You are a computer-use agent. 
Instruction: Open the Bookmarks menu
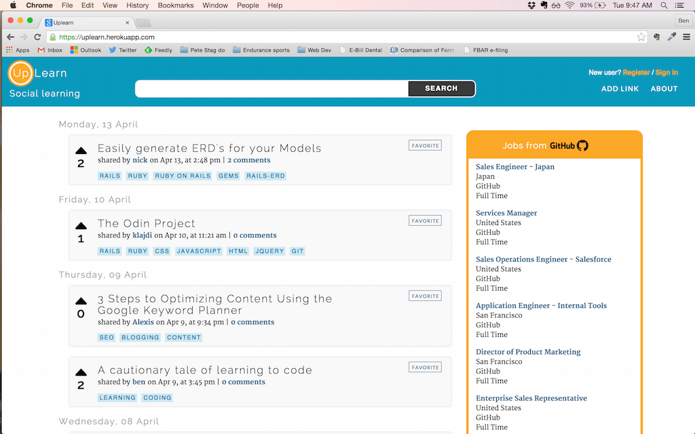click(x=176, y=5)
